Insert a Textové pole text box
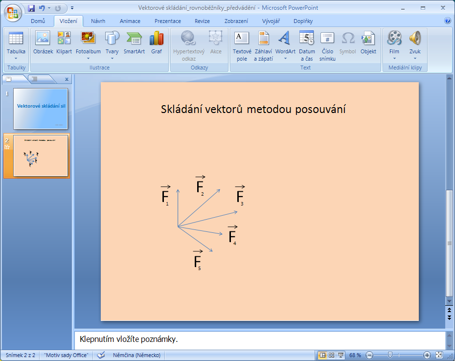455x361 pixels. 242,46
